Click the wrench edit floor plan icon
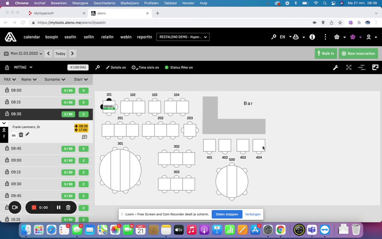 coord(336,68)
